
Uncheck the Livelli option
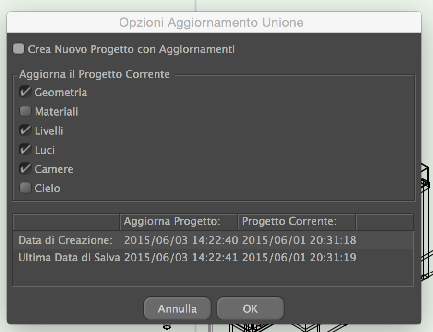point(25,130)
